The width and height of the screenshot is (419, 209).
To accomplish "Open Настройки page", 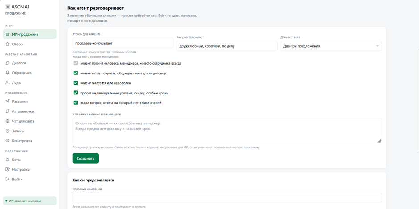I will [30, 169].
